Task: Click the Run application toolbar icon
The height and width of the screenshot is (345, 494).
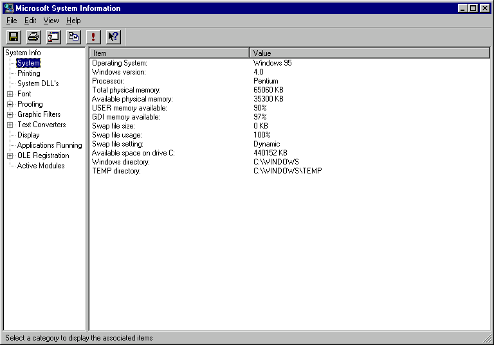Action: [53, 37]
